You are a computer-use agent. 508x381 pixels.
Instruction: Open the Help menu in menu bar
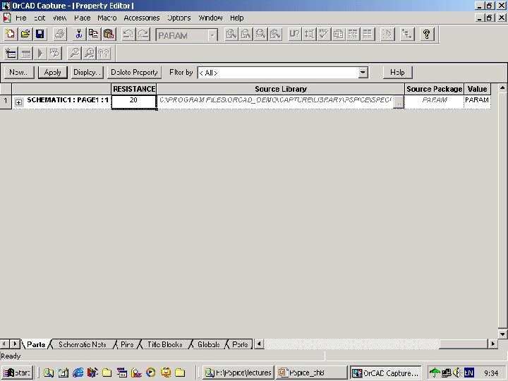coord(237,18)
